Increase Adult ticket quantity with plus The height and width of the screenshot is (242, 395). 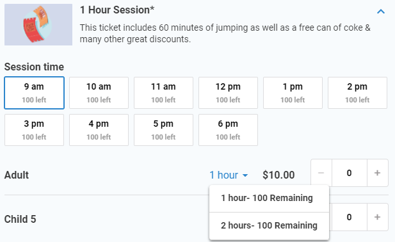(377, 173)
